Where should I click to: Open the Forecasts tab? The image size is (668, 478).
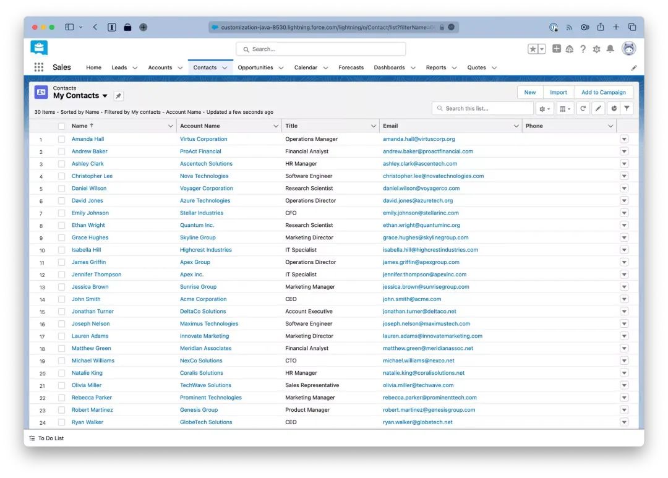pos(351,67)
